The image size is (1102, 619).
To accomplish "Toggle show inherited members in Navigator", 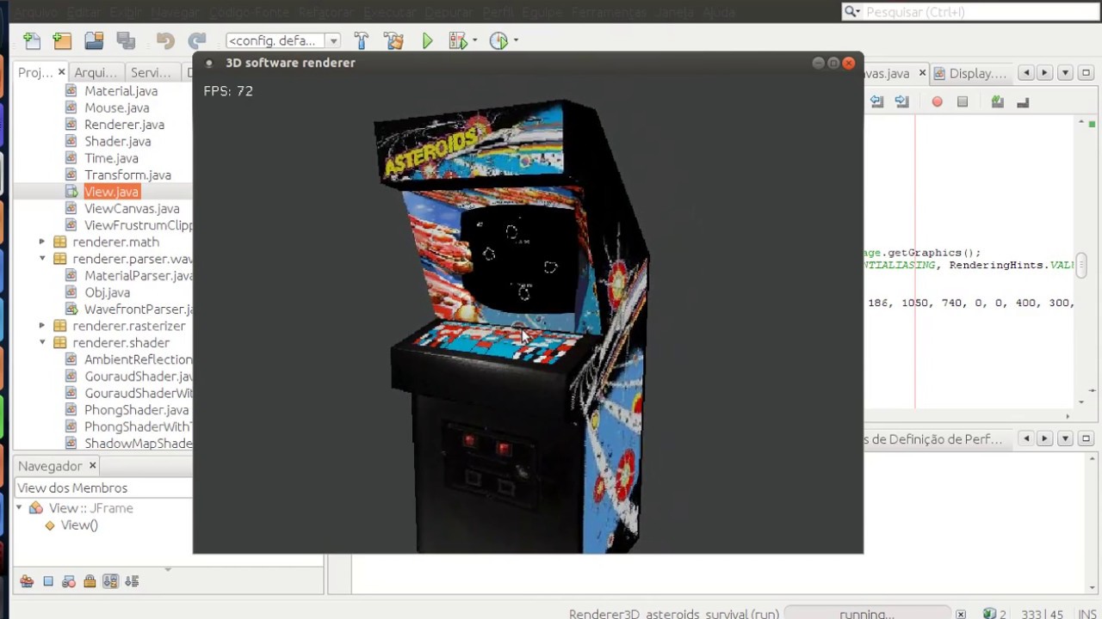I will click(x=27, y=581).
